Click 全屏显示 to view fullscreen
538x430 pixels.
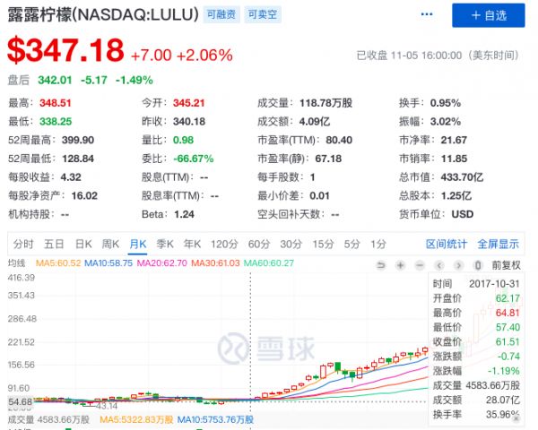tap(498, 244)
